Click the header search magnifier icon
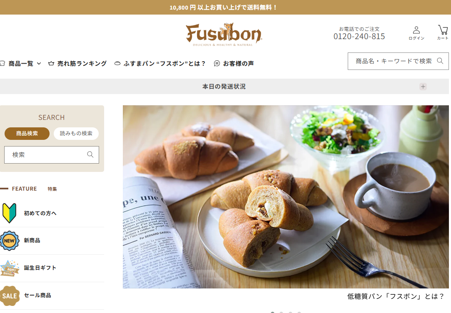 coord(440,61)
